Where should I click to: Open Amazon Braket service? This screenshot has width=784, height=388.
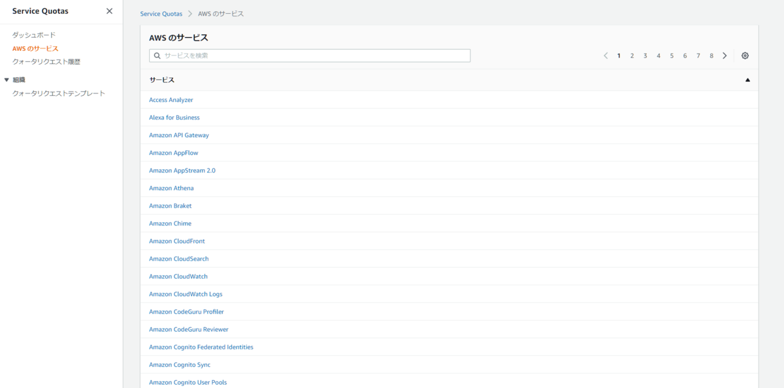click(x=171, y=206)
